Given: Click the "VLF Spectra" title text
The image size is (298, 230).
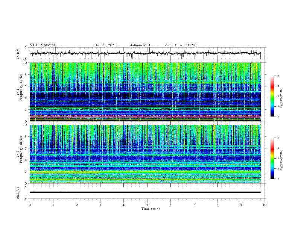Looking at the screenshot, I should [43, 45].
